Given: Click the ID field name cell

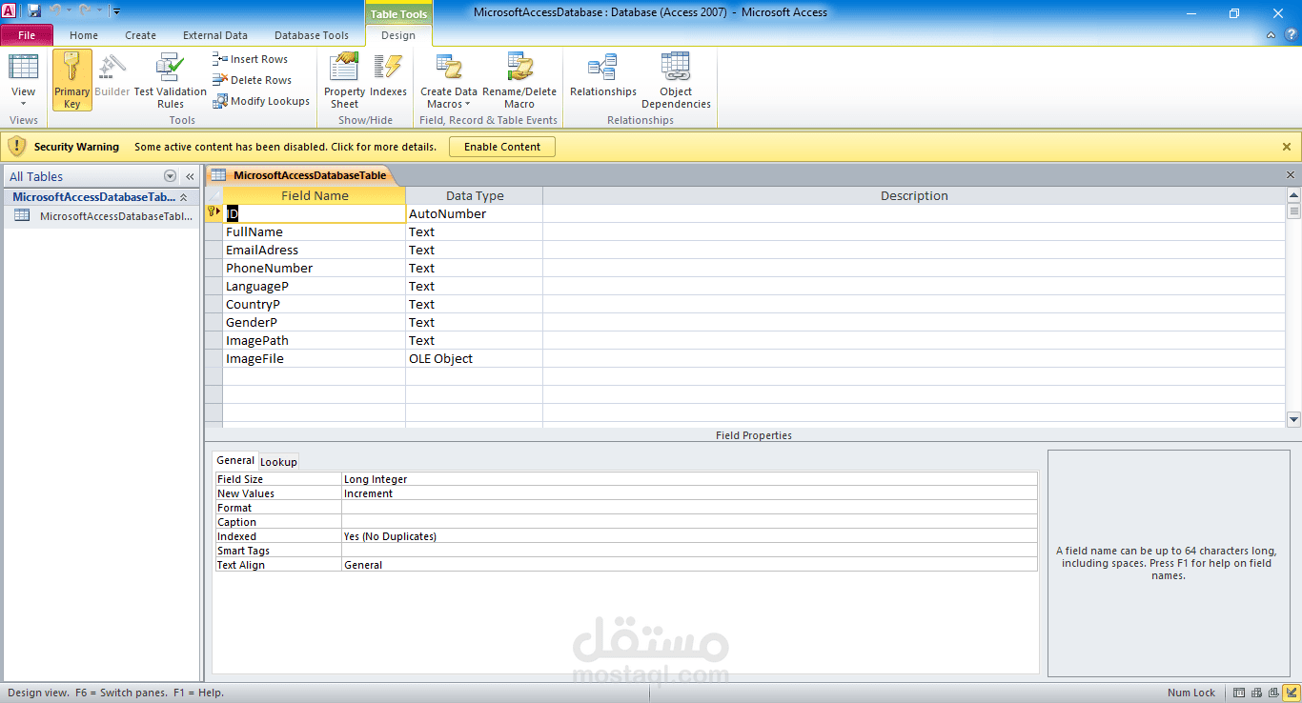Looking at the screenshot, I should pyautogui.click(x=314, y=214).
